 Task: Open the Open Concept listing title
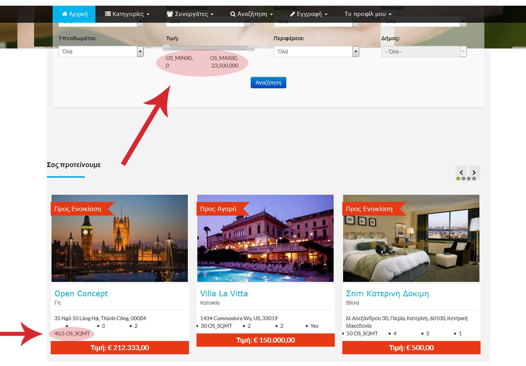click(81, 294)
